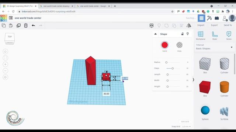236x132 pixels.
Task: Undo the last action
Action: coord(34,25)
